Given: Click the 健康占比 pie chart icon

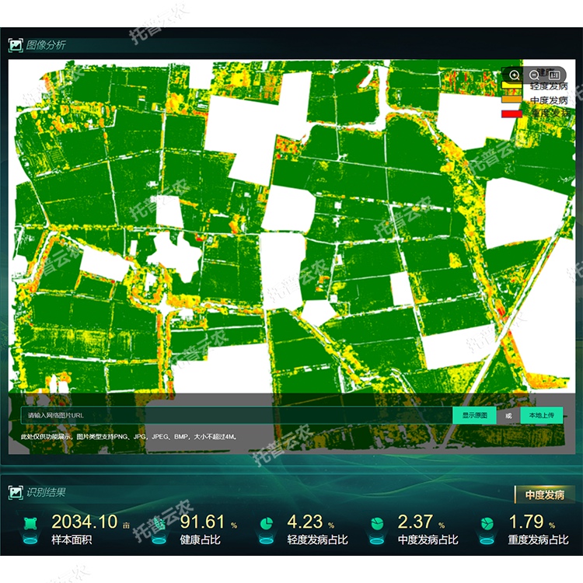Looking at the screenshot, I should pos(159,522).
